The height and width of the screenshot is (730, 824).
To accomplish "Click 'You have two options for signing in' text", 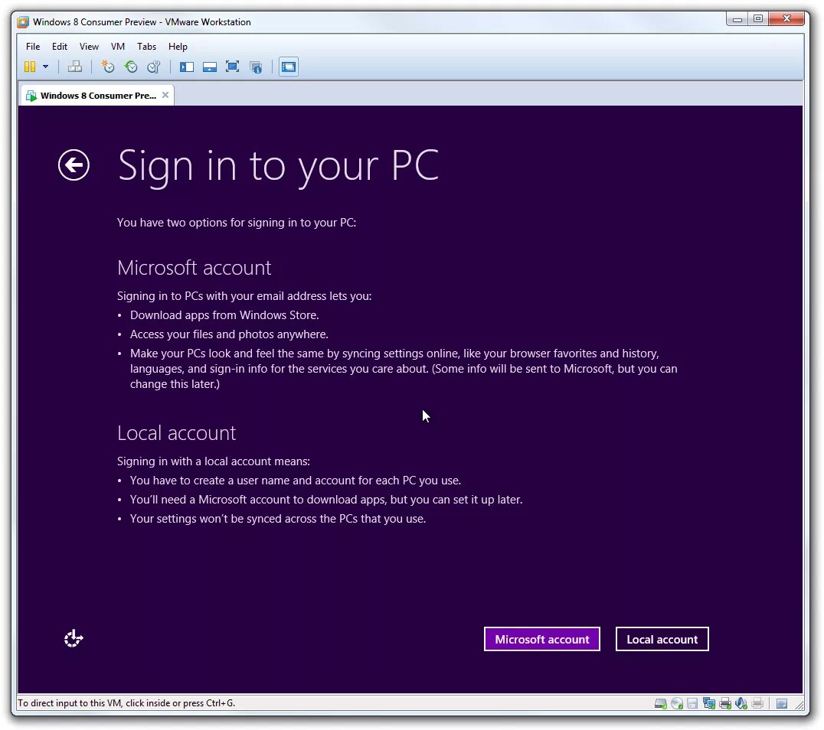I will [x=237, y=223].
